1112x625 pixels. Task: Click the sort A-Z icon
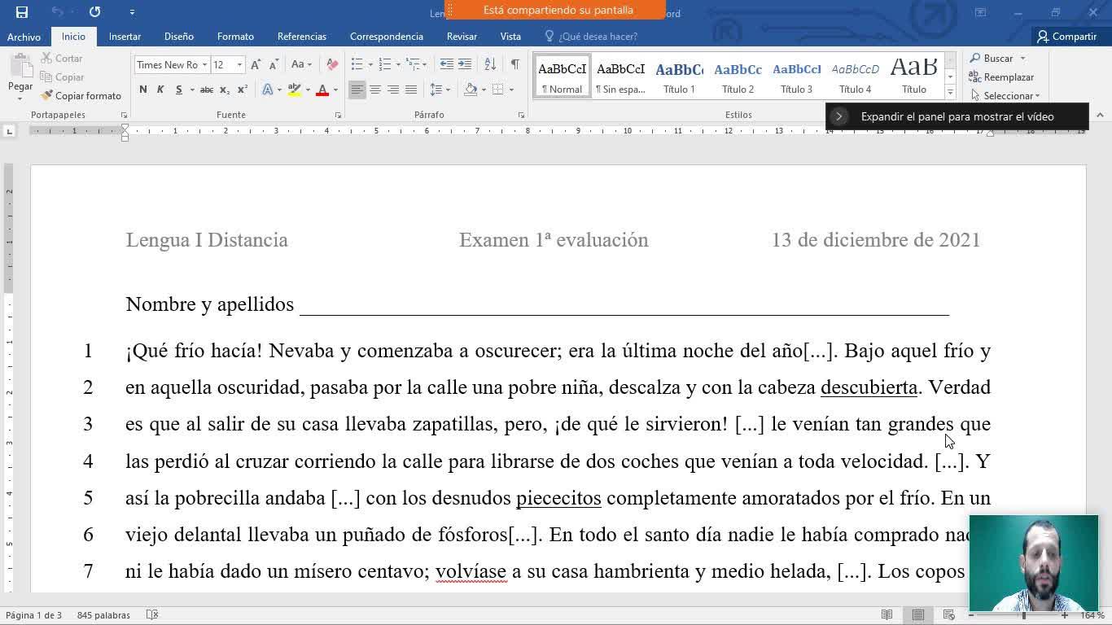[x=490, y=64]
